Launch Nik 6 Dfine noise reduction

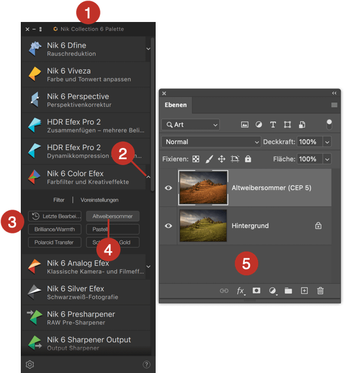(x=84, y=49)
